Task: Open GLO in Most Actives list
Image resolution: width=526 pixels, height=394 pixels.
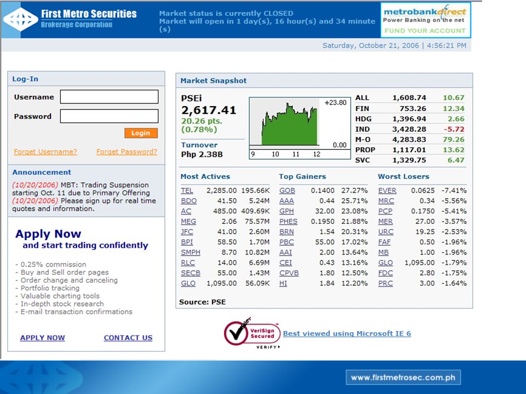Action: tap(188, 283)
